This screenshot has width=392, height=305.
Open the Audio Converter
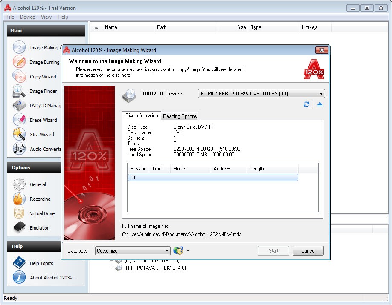pos(44,149)
